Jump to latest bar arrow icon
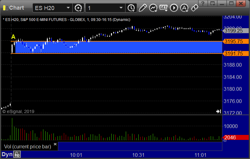 [219, 111]
